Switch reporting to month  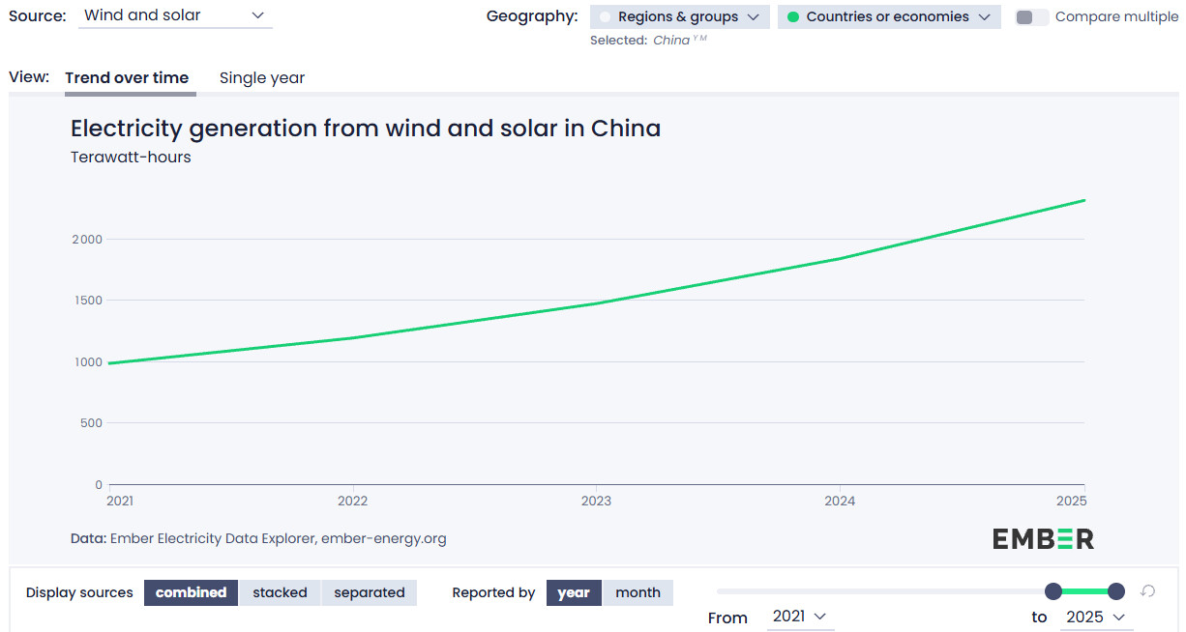tap(638, 592)
